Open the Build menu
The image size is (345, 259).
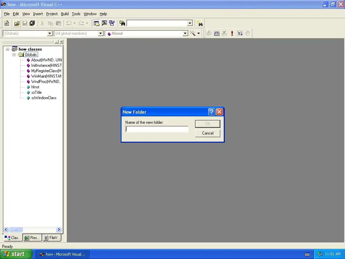point(65,14)
